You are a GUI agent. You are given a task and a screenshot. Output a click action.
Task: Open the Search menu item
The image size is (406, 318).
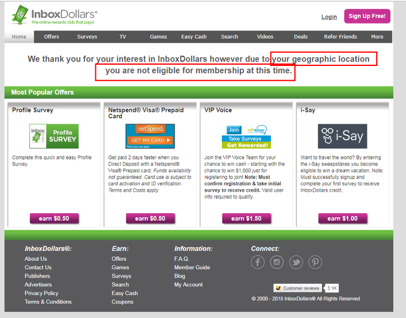[230, 37]
